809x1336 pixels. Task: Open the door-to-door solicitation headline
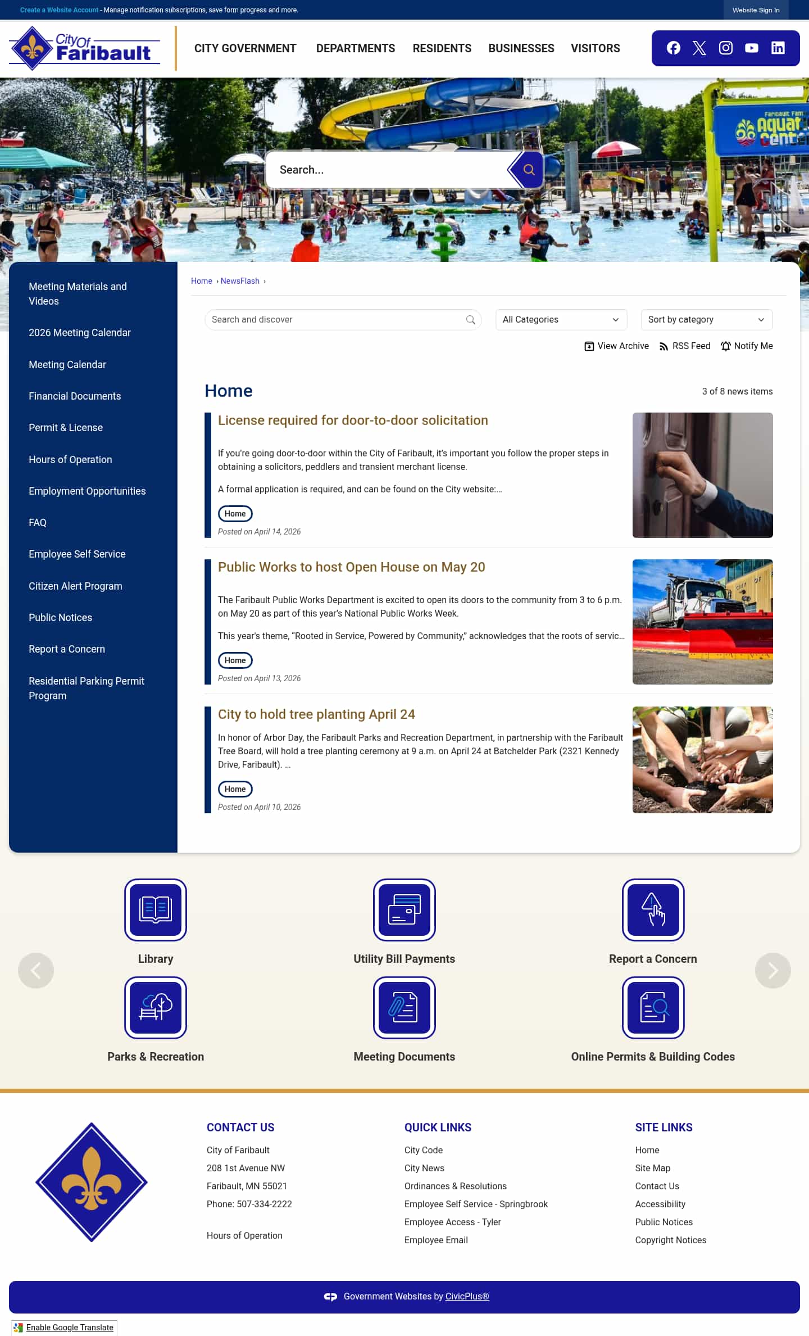[x=353, y=420]
